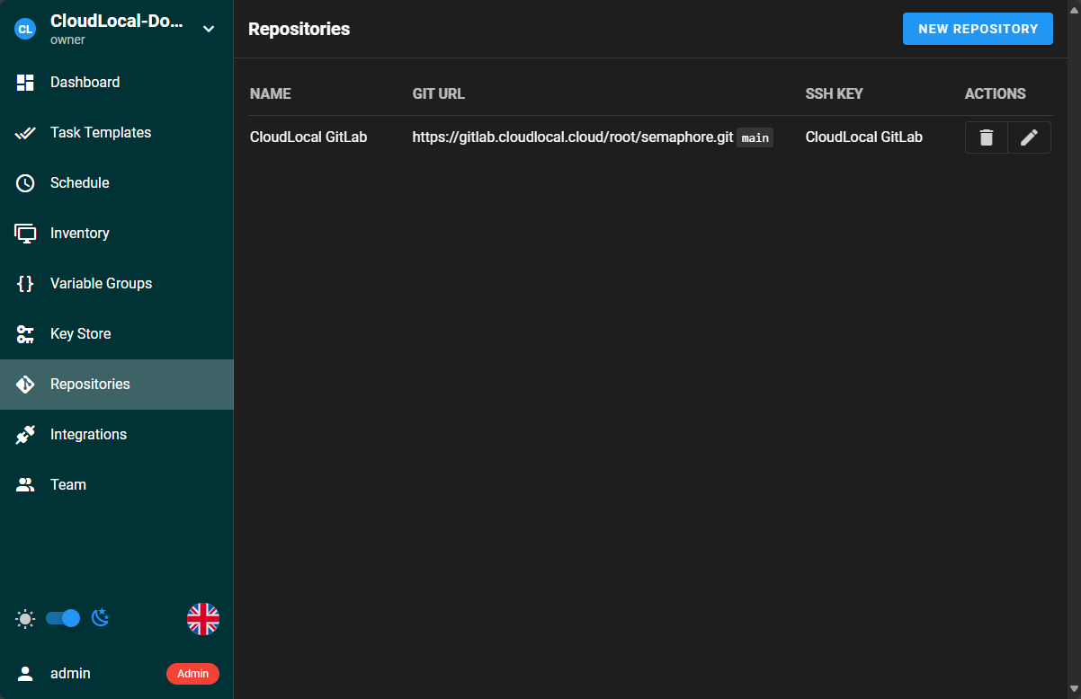Select the Repositories sidebar label
The image size is (1081, 699).
(90, 385)
